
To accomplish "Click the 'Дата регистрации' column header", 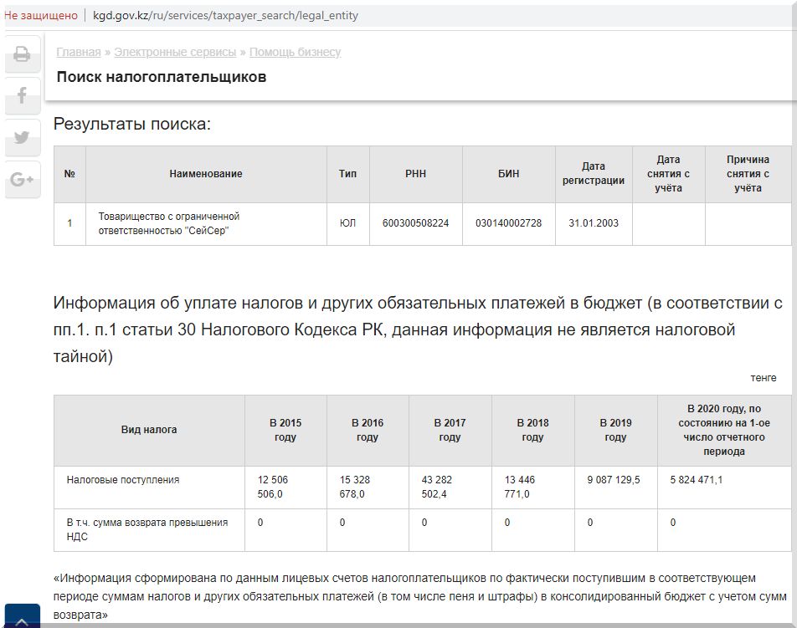I will click(594, 174).
